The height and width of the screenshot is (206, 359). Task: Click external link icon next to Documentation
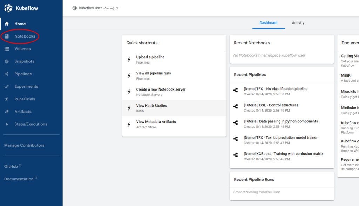(36, 178)
